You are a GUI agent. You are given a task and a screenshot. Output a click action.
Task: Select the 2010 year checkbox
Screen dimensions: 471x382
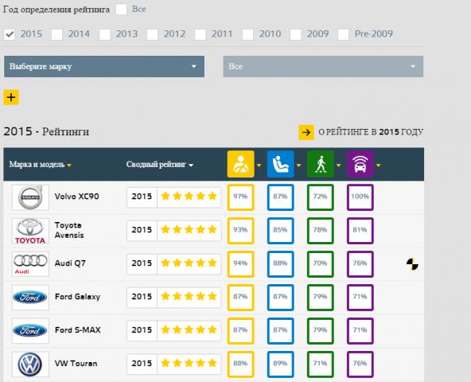coord(247,34)
